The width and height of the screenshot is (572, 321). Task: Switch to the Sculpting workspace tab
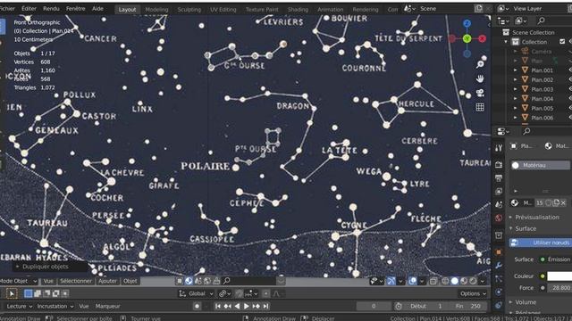(x=189, y=10)
